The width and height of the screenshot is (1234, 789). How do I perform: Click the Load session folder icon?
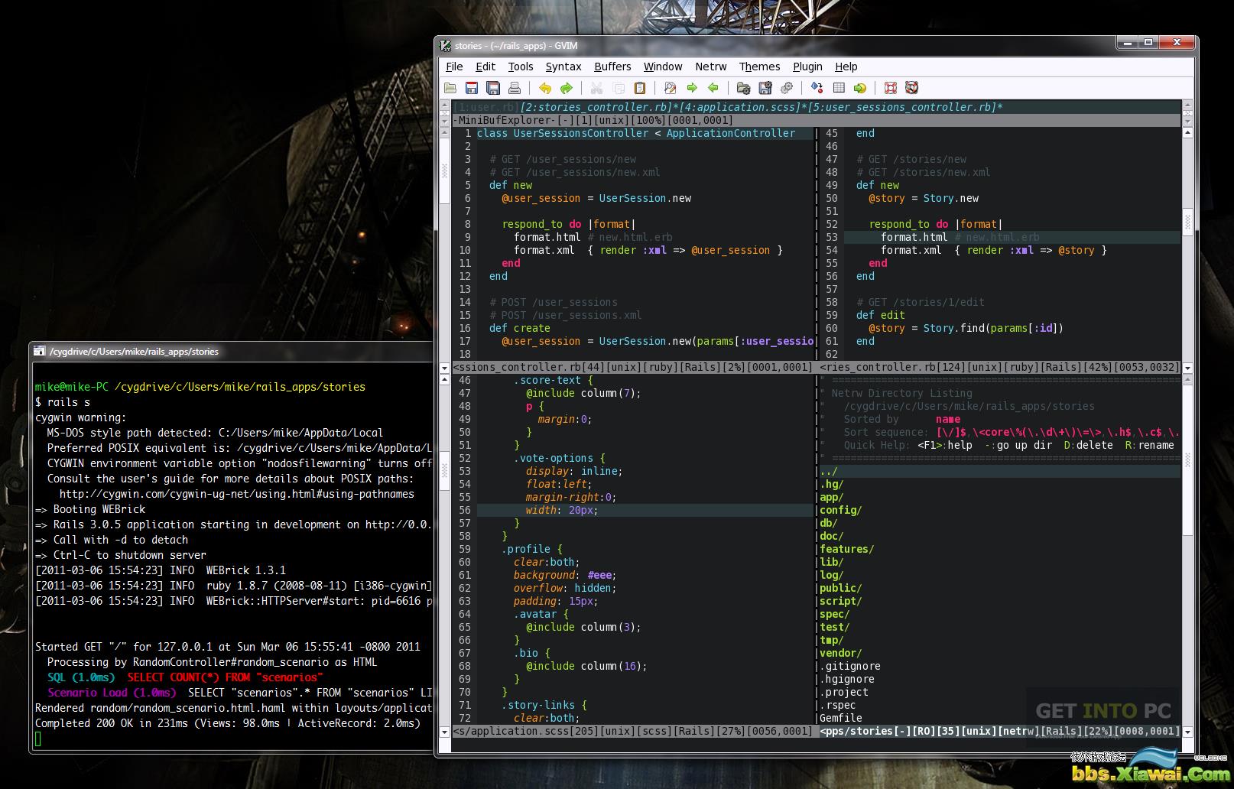[x=743, y=88]
